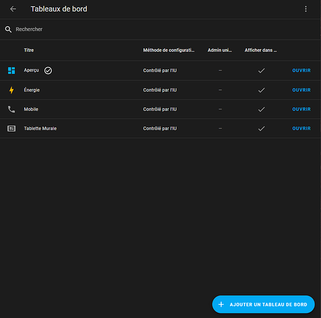This screenshot has width=321, height=318.
Task: Click the sidebar checkmark for Tablette Murale
Action: point(261,128)
